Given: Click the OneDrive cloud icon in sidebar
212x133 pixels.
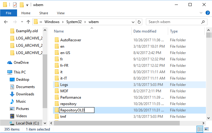Looking at the screenshot, I should 10,63.
